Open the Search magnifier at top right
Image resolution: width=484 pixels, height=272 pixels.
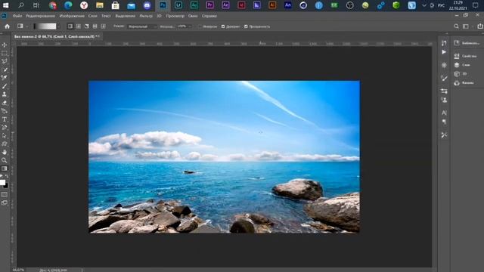click(456, 26)
